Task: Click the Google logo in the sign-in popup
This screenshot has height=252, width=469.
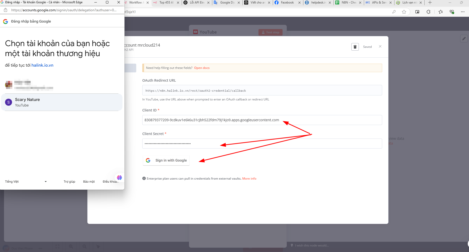Action: [6, 21]
